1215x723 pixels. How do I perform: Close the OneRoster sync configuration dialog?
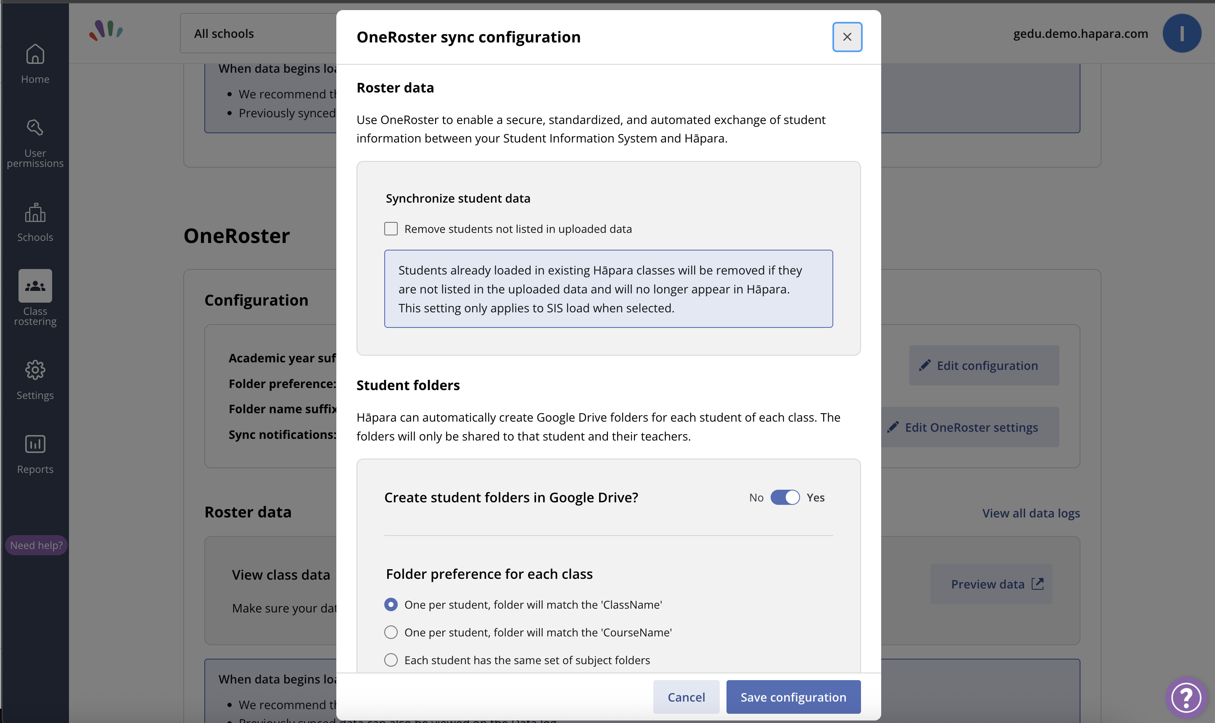(847, 37)
